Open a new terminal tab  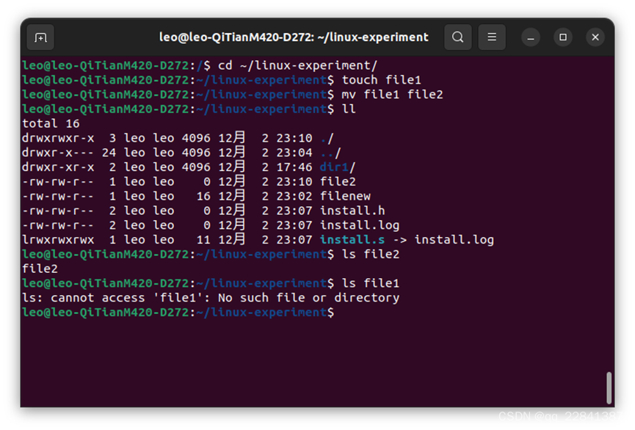click(40, 37)
